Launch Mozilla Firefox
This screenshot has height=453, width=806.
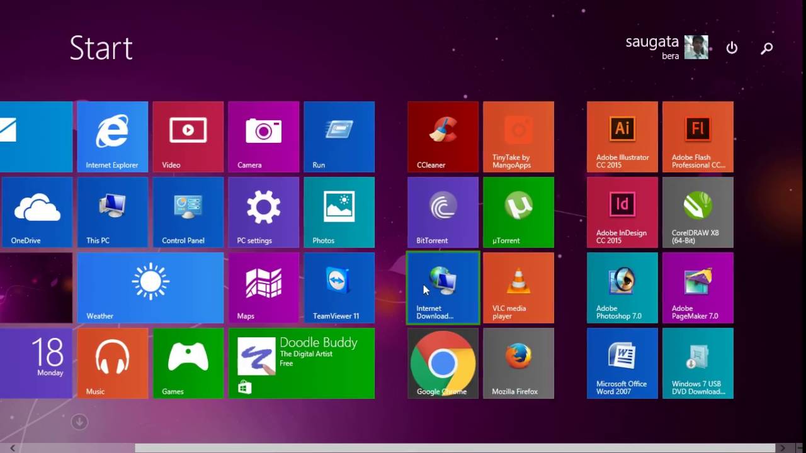point(519,363)
